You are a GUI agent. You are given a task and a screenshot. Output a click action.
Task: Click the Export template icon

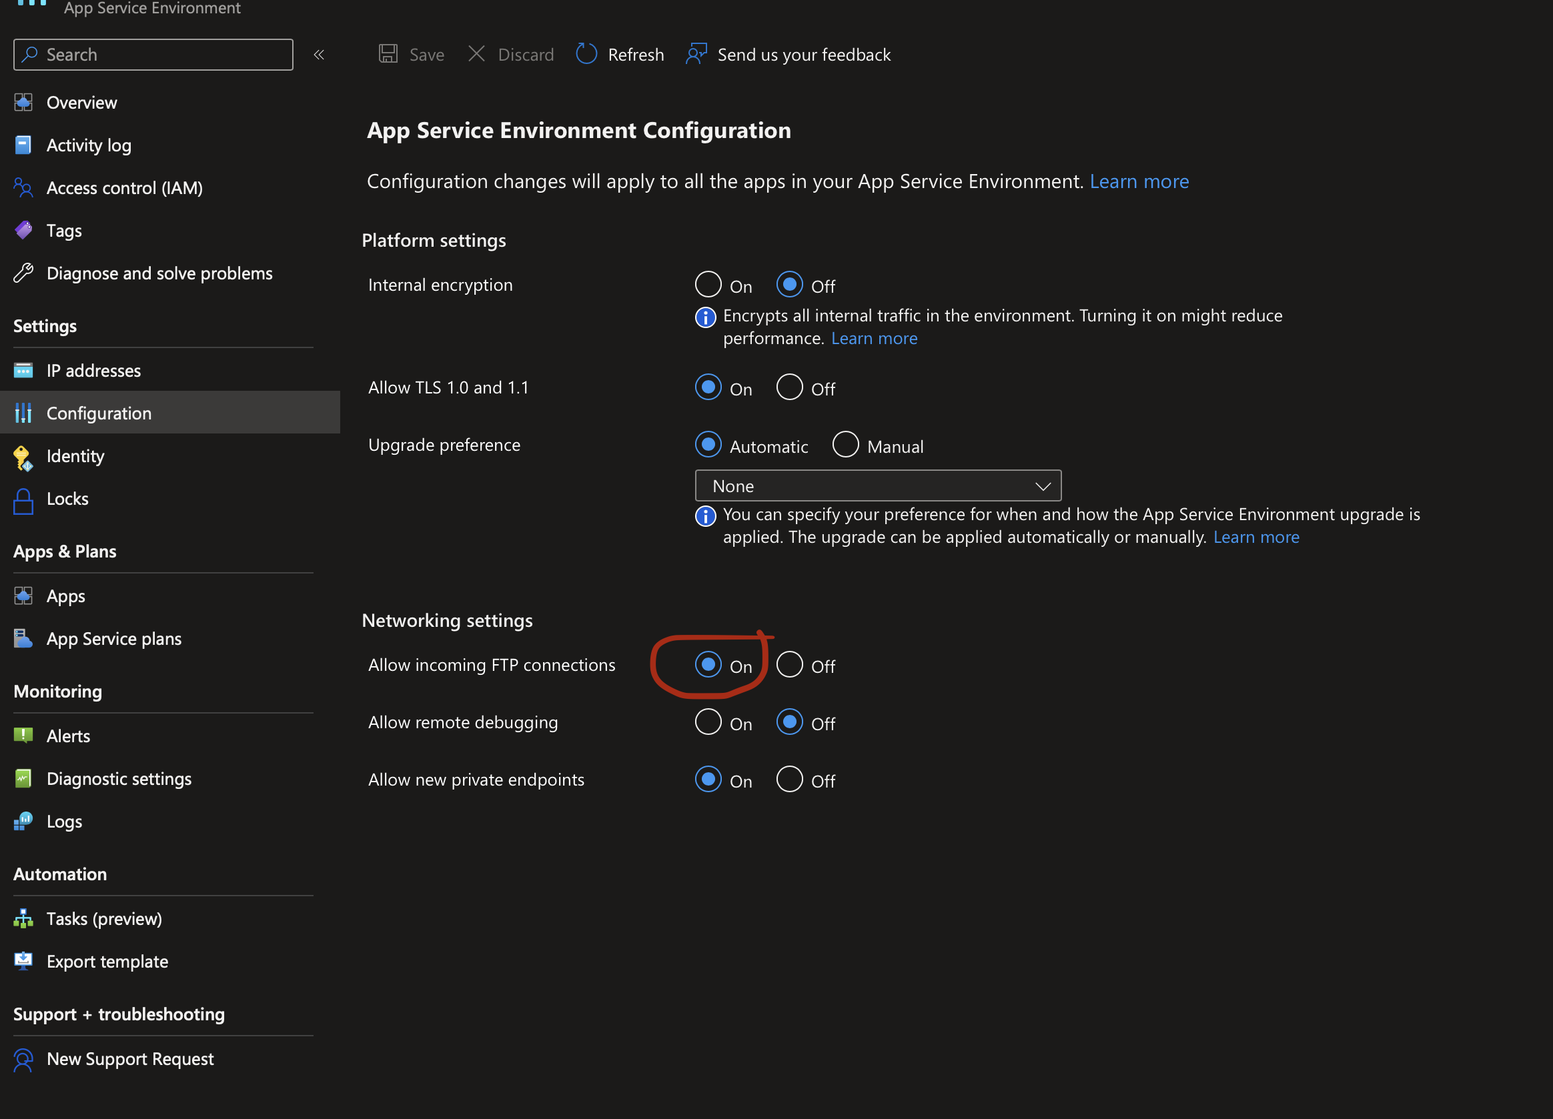23,961
